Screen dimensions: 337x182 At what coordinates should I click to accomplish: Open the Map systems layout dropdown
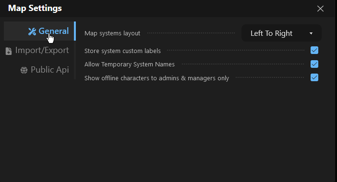coord(281,33)
